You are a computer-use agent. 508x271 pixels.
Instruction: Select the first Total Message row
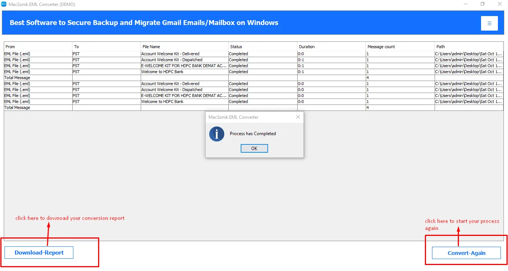pos(17,78)
